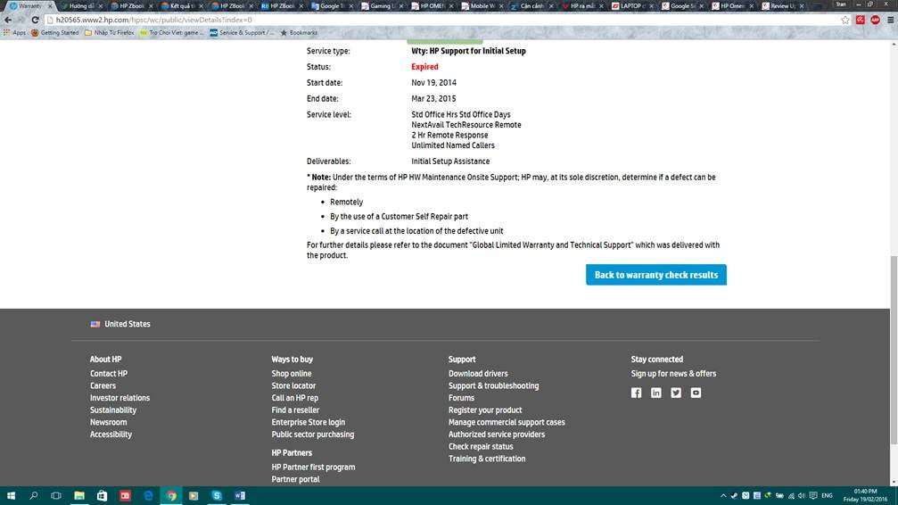The image size is (898, 505).
Task: Open the Partner portal link
Action: pos(295,479)
